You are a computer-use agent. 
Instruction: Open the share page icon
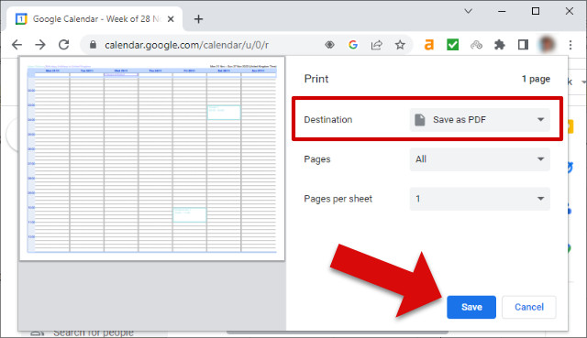point(377,45)
